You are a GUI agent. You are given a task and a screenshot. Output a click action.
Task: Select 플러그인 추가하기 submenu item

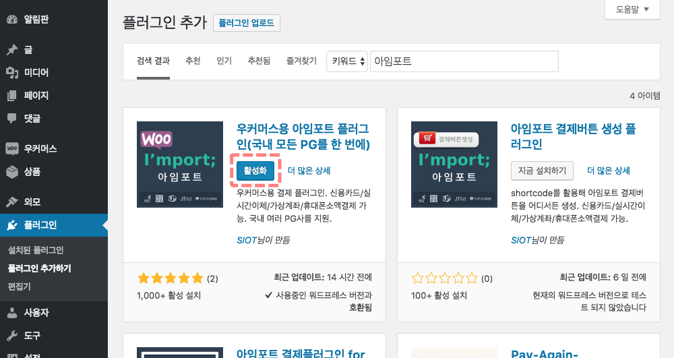pos(40,268)
